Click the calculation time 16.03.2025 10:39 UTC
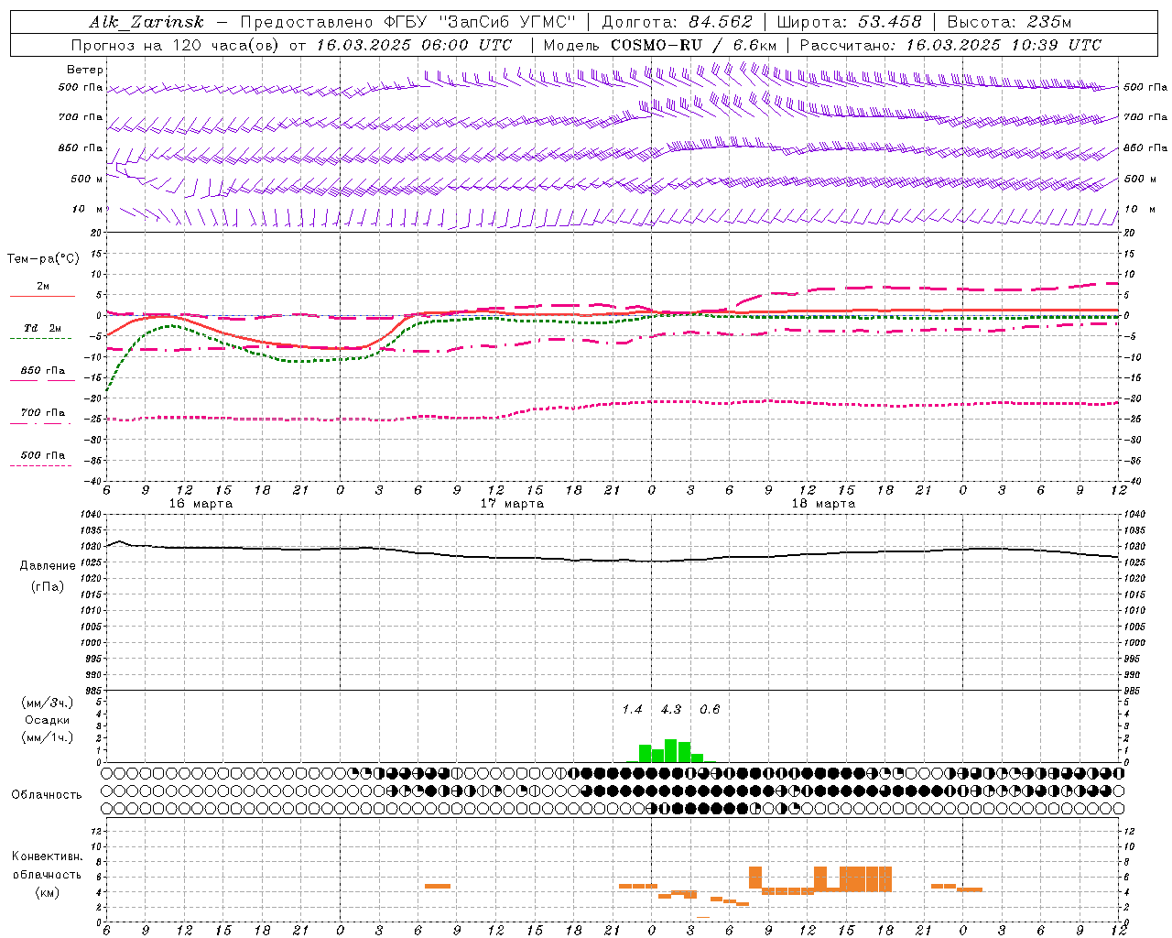This screenshot has width=1172, height=938. (1004, 45)
